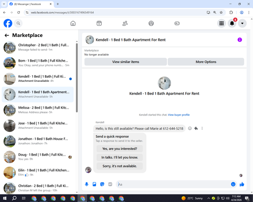Open a new browser tab
Screen dimensions: 253x202
[x=58, y=4]
